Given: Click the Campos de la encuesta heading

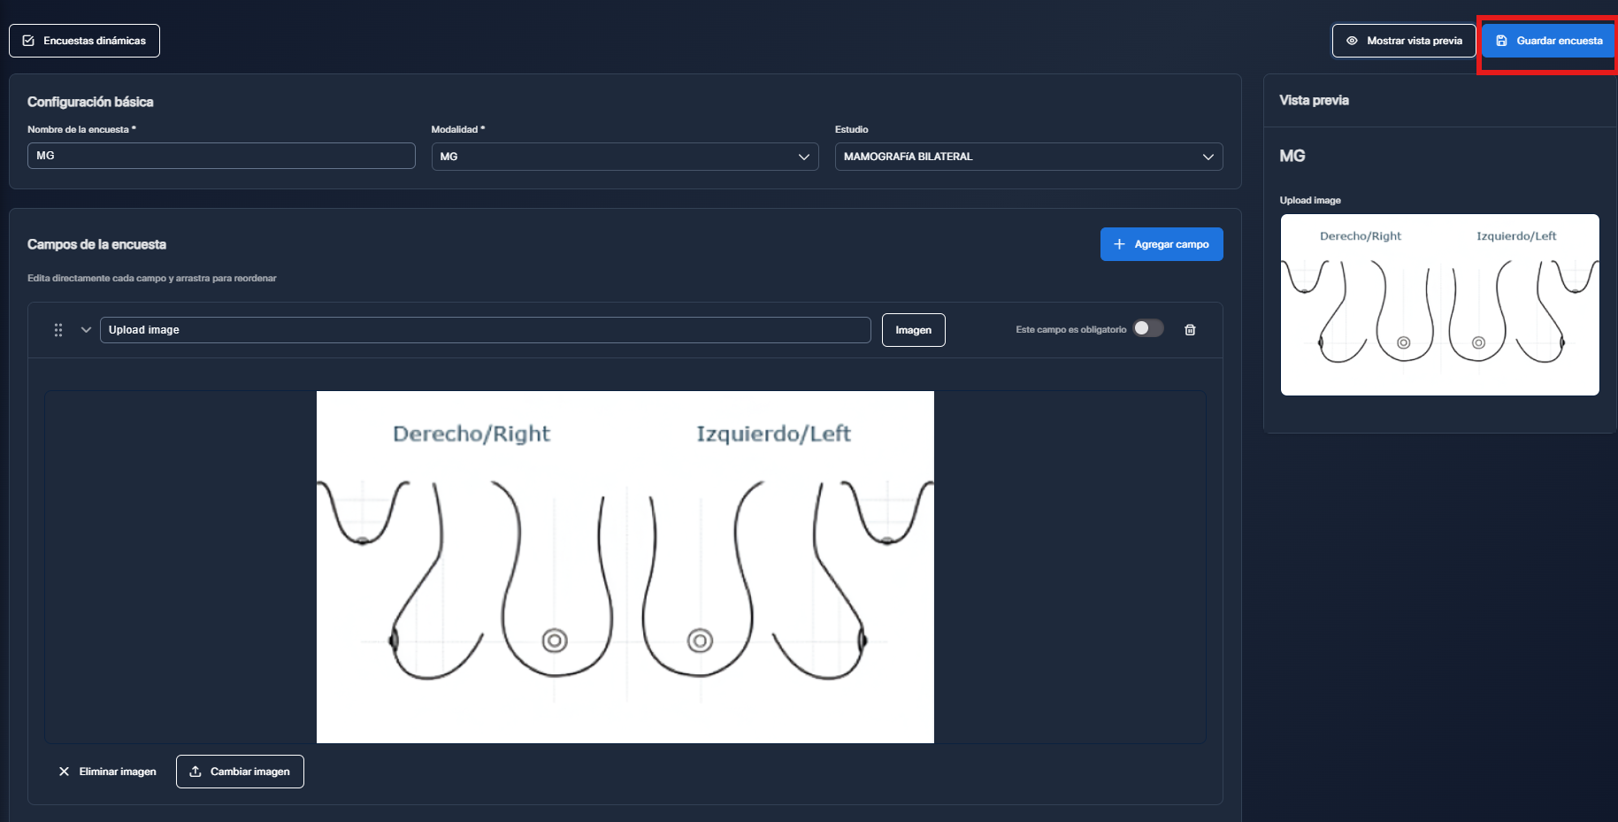Looking at the screenshot, I should pos(96,244).
